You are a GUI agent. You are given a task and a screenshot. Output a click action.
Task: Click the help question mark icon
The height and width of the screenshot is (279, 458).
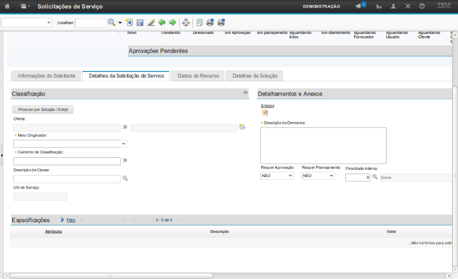[x=422, y=6]
